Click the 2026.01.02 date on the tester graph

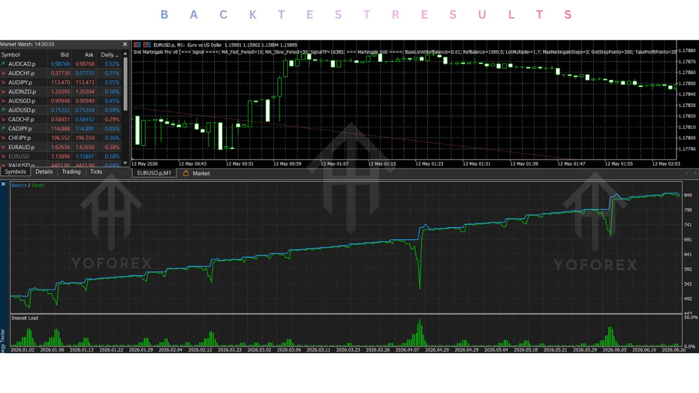point(22,350)
